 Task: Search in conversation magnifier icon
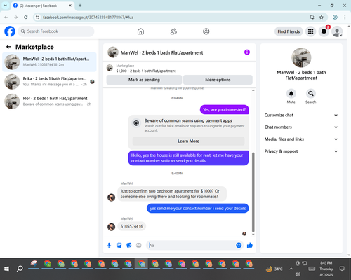311,94
